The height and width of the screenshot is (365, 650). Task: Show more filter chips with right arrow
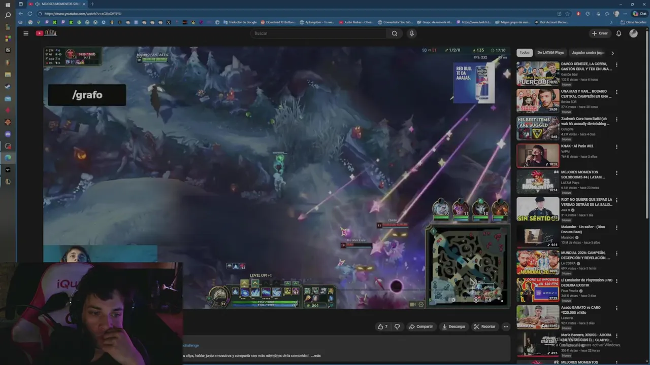pos(612,53)
